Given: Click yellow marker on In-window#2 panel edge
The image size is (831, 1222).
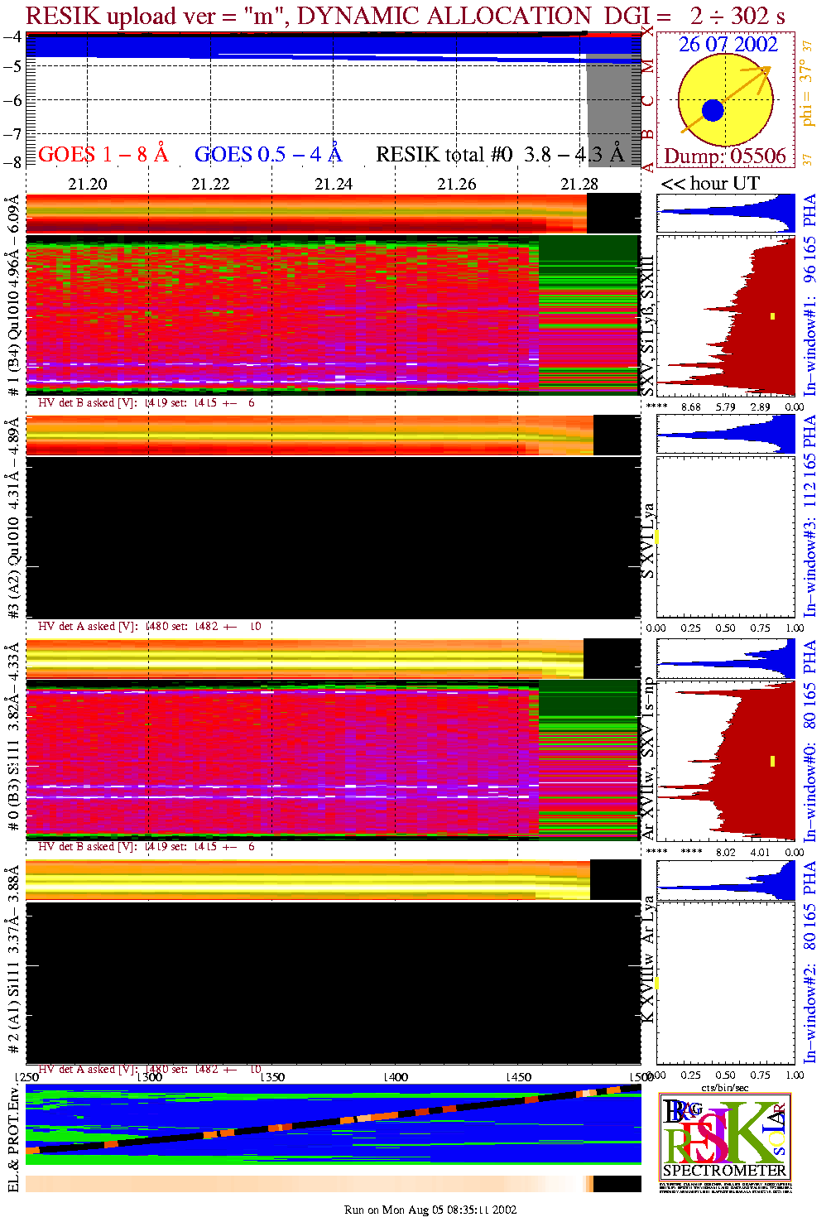Looking at the screenshot, I should pos(656,983).
